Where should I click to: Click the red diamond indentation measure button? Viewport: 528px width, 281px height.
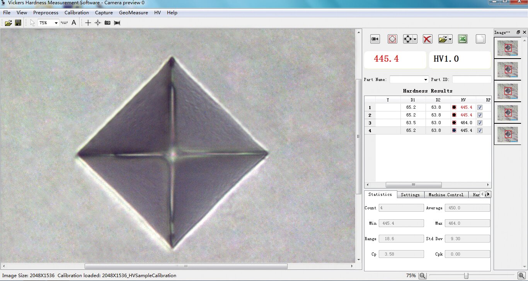point(392,39)
